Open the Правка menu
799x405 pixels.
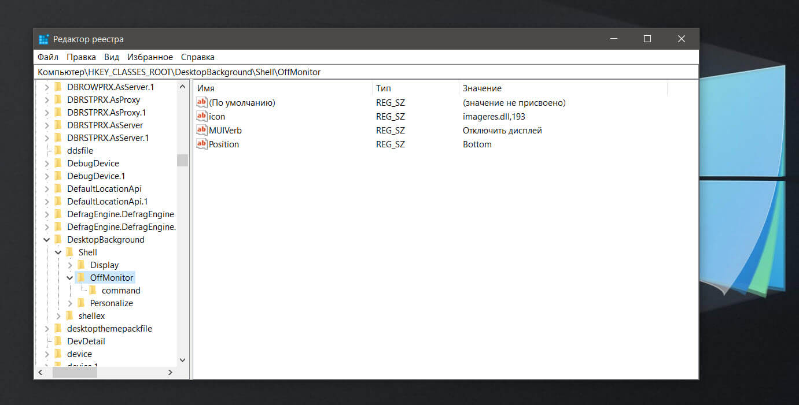tap(81, 57)
